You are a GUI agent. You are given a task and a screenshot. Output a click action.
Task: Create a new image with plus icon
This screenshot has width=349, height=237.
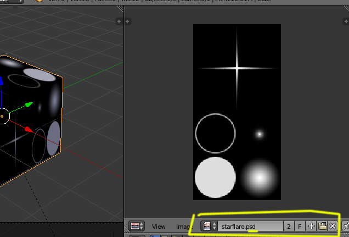[x=311, y=227]
